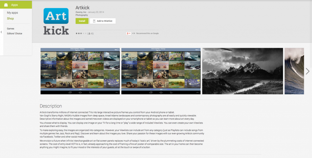312x158 pixels.
Task: Click the January 22, 2014 date
Action: pos(96,12)
